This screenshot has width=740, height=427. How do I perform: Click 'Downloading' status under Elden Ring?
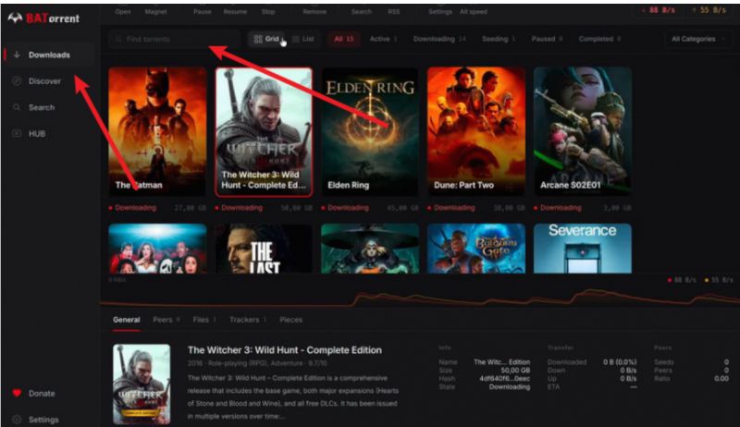coord(348,208)
